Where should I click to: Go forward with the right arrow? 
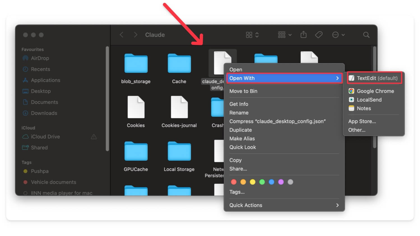(136, 35)
